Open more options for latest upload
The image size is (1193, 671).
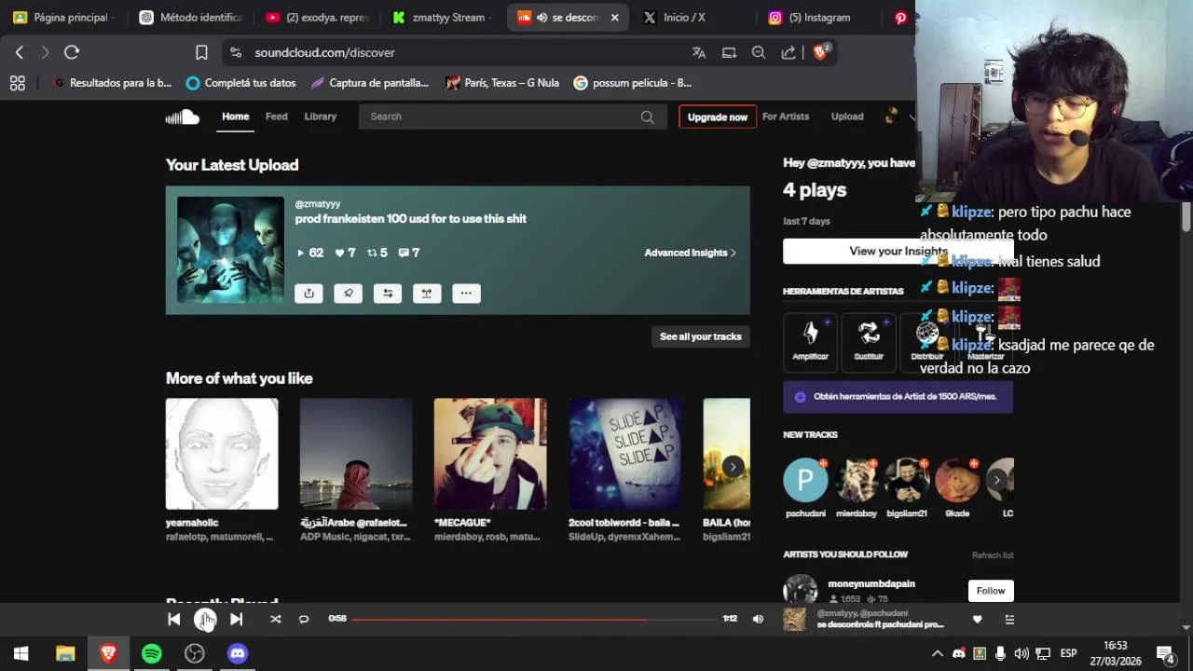pos(466,293)
